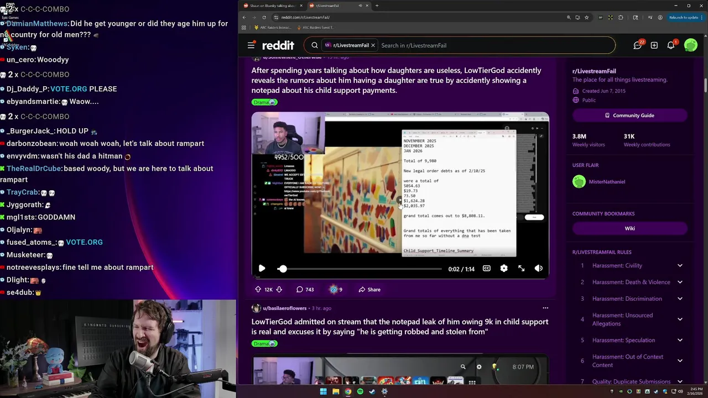Click username darbonzobean in chat
708x398 pixels.
pyautogui.click(x=32, y=144)
